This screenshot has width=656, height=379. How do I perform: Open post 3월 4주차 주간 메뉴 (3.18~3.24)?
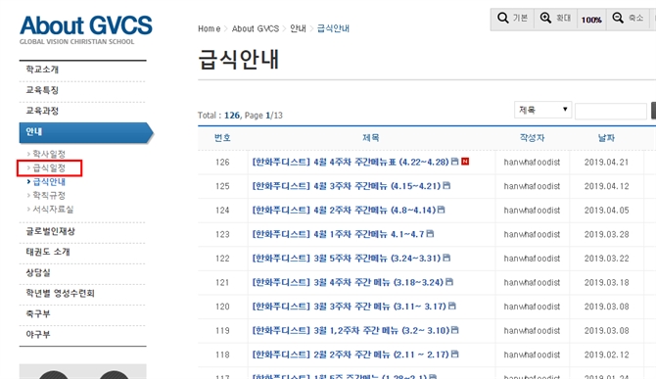[x=348, y=282]
